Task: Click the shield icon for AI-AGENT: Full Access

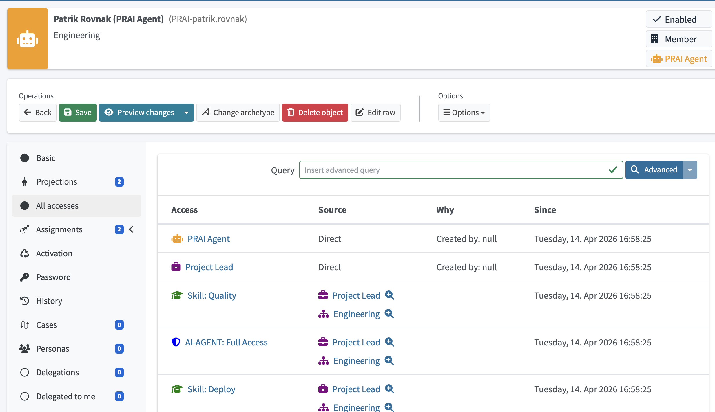Action: [176, 342]
